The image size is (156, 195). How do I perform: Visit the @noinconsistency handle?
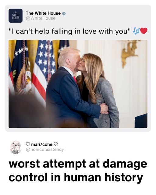point(45,149)
